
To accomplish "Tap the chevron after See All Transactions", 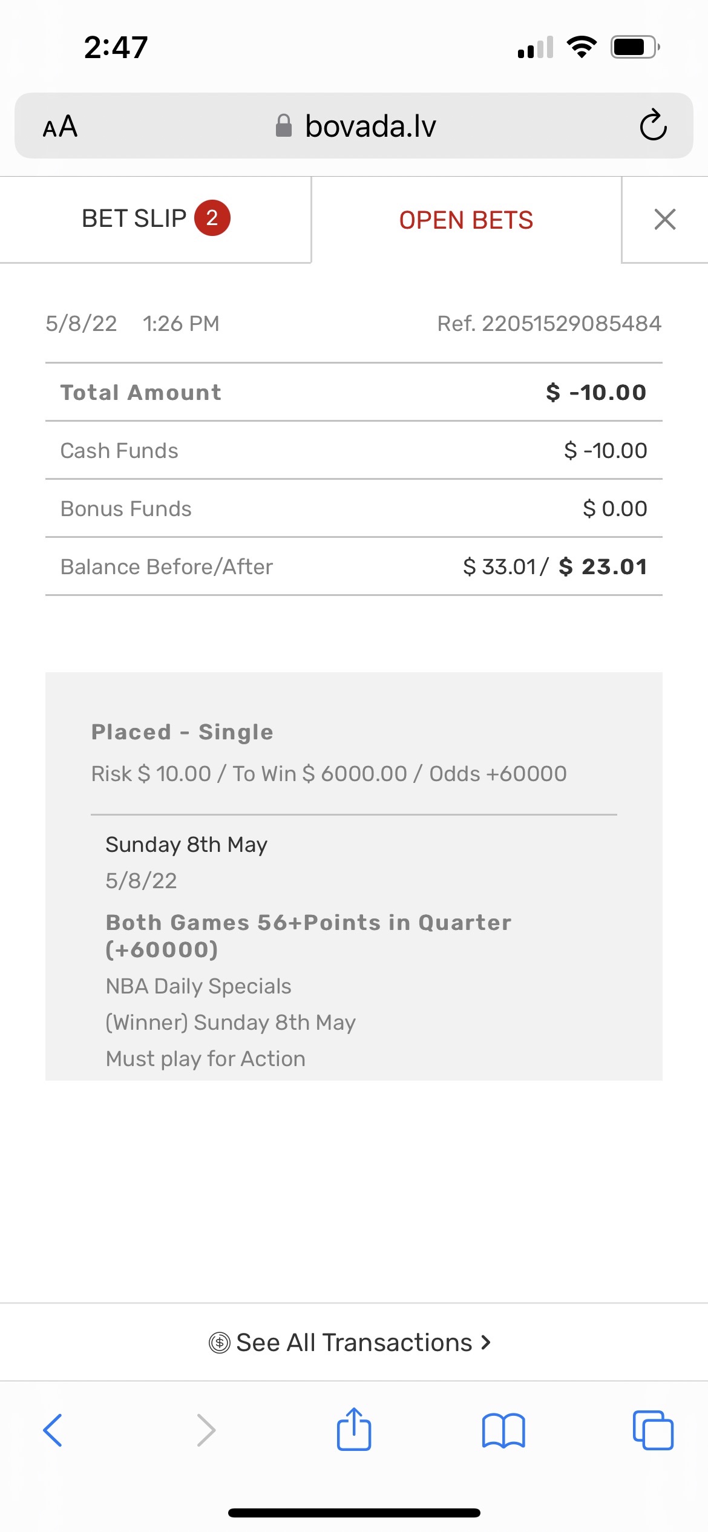I will 485,1342.
